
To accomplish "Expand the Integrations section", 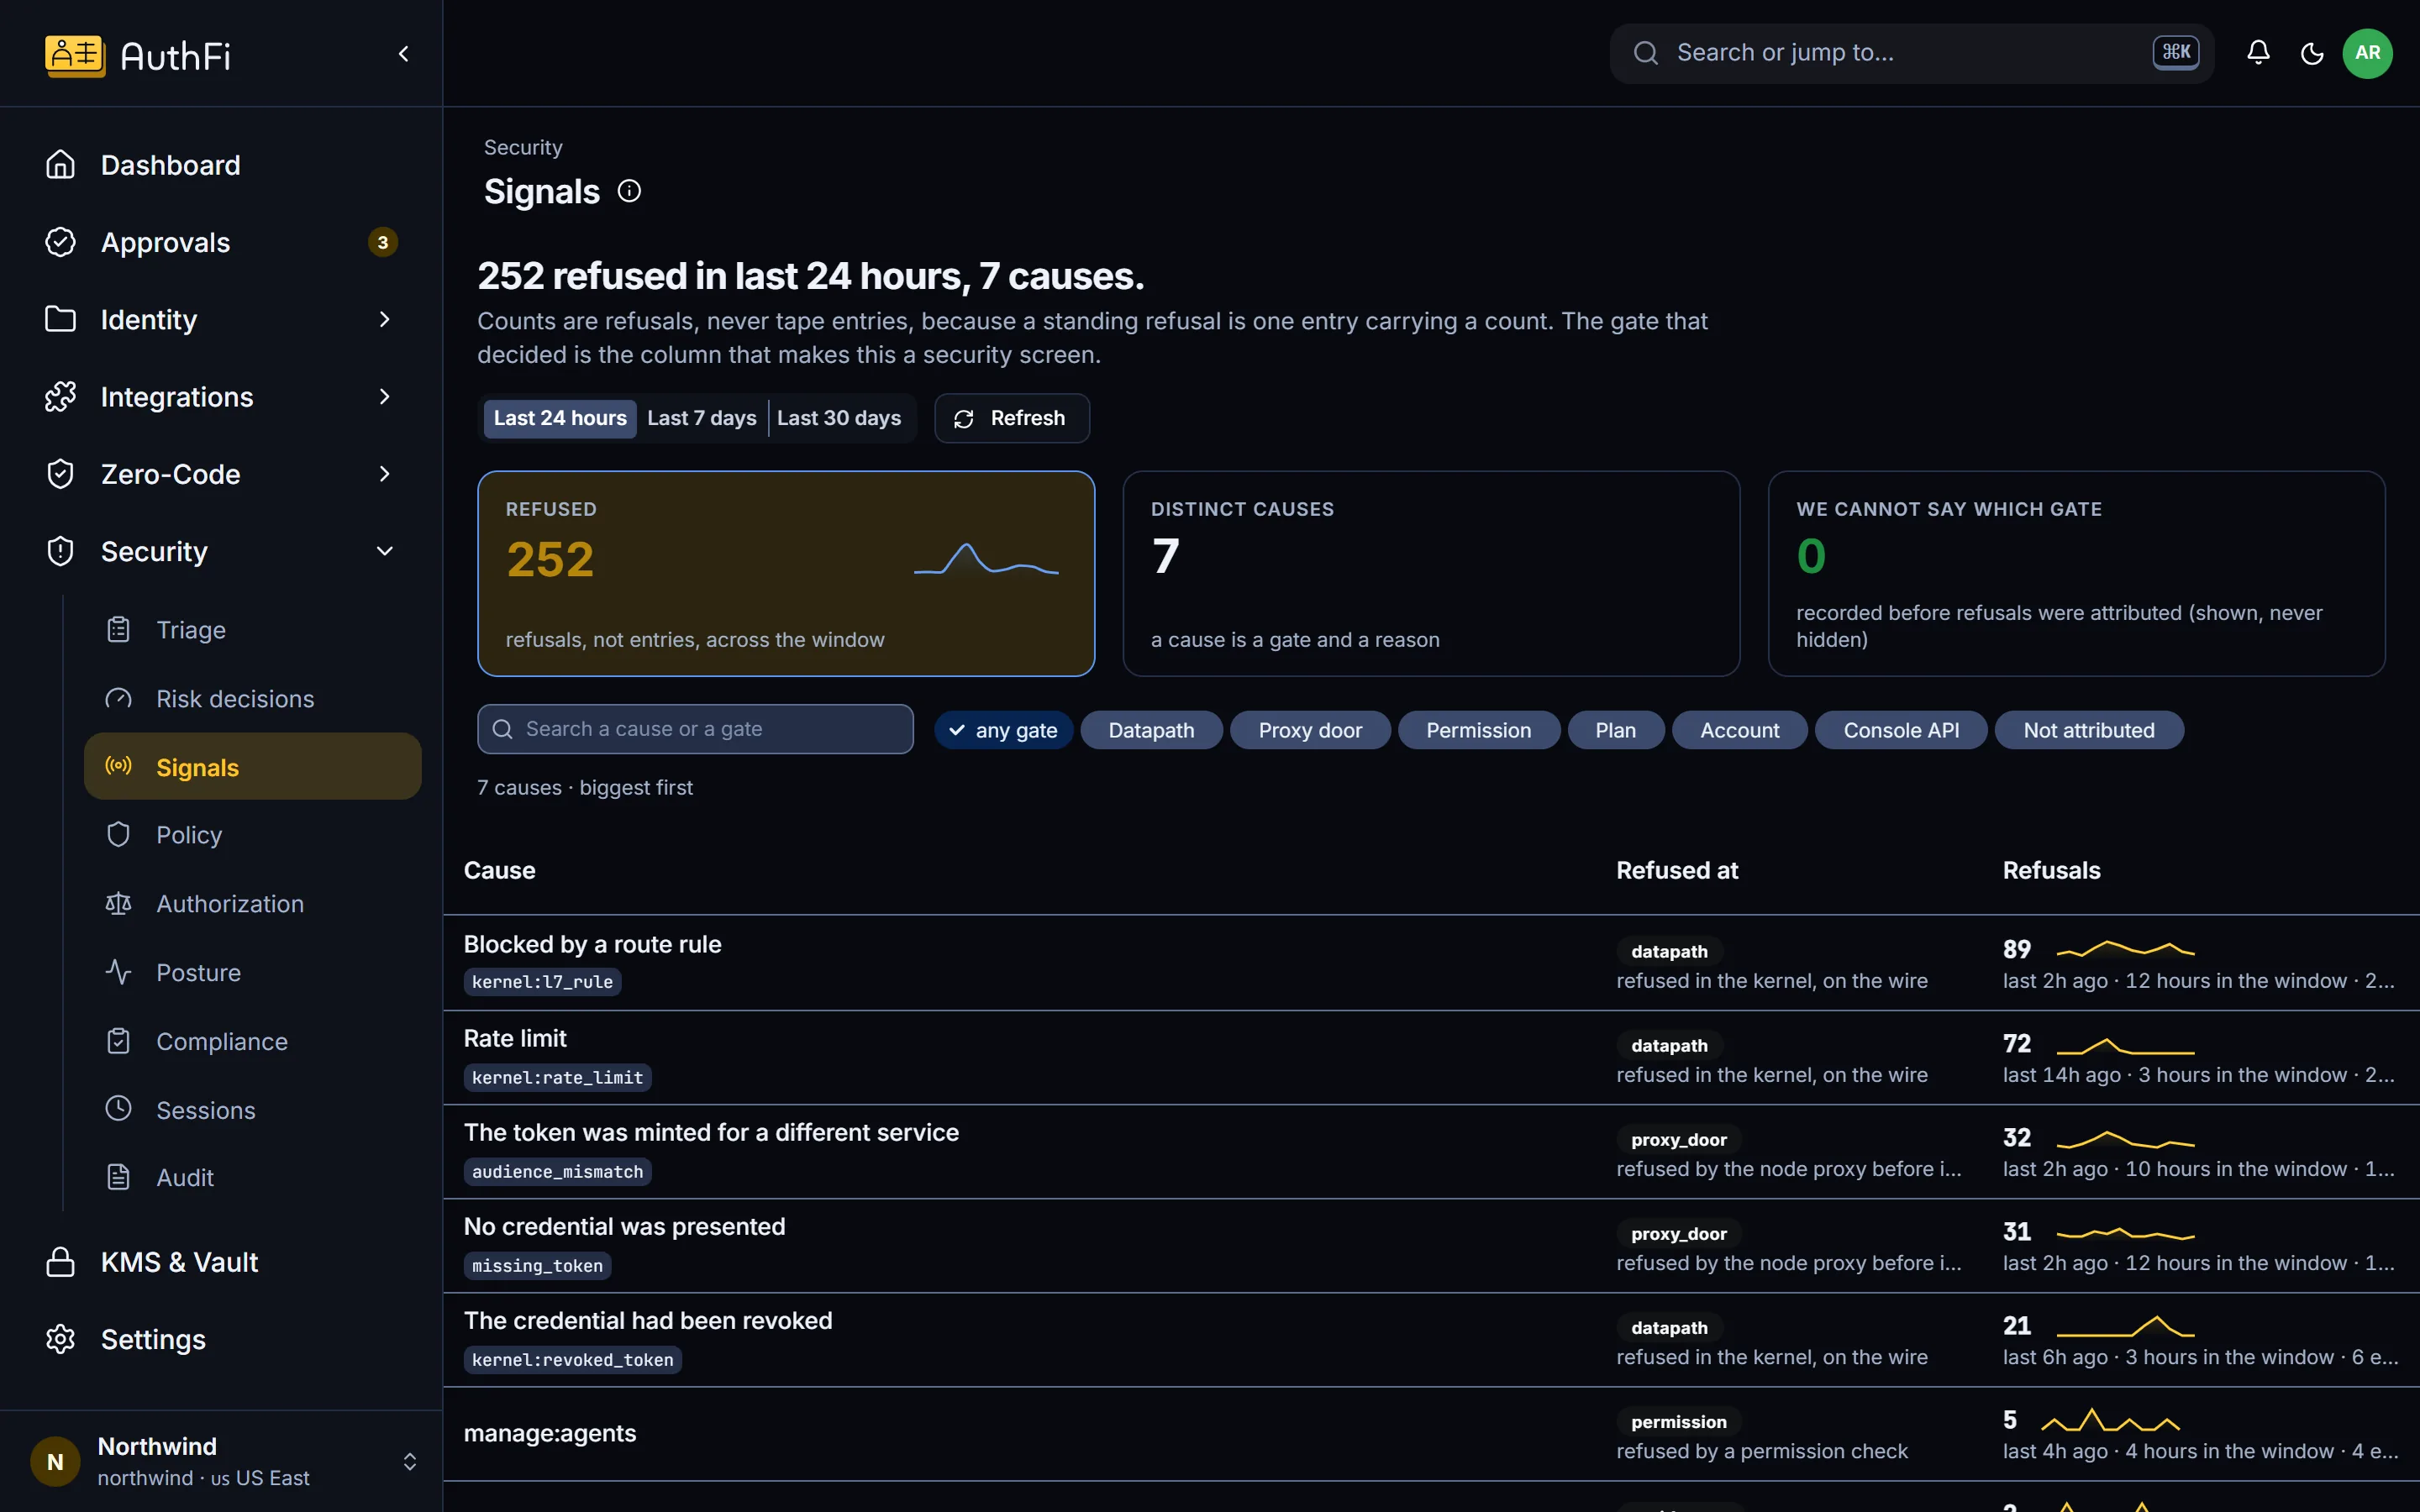I will tap(222, 397).
